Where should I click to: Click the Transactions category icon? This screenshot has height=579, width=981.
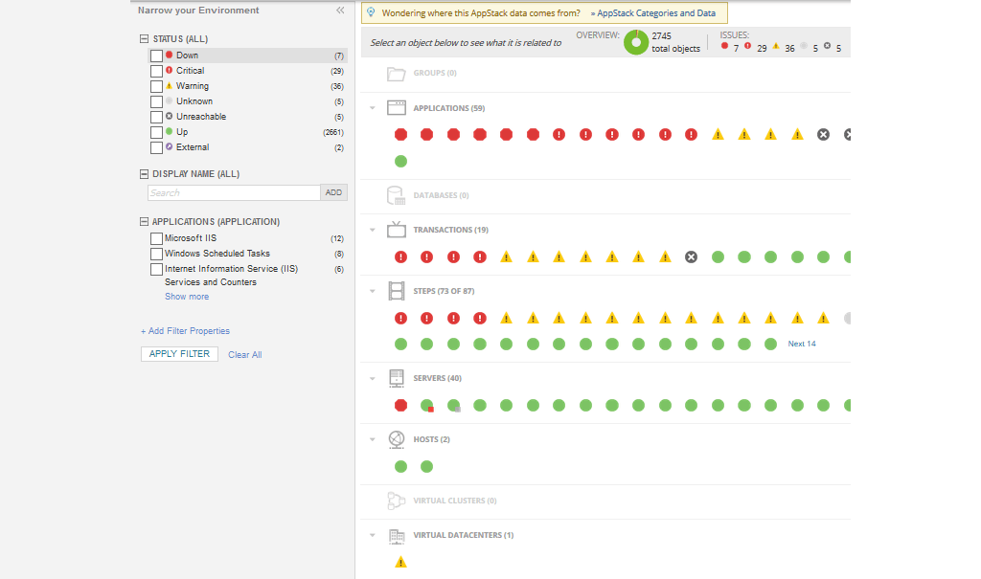[397, 229]
